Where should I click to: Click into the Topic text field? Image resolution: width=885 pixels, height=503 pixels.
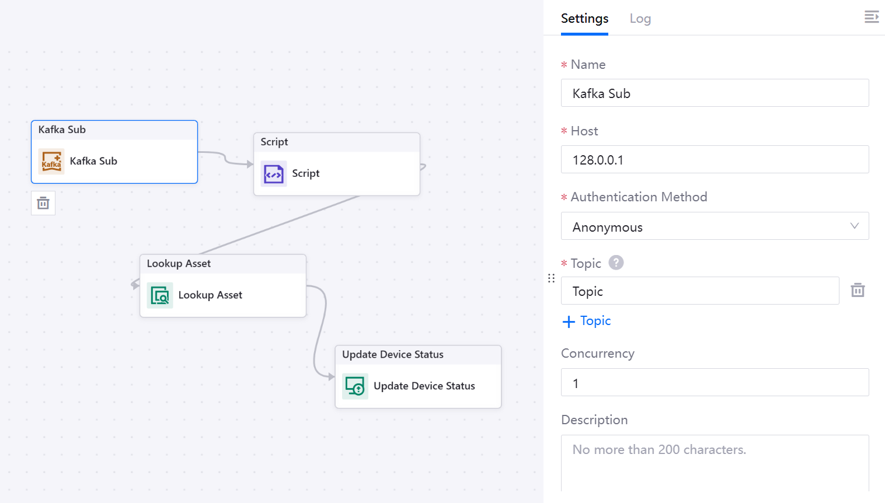[x=699, y=291]
